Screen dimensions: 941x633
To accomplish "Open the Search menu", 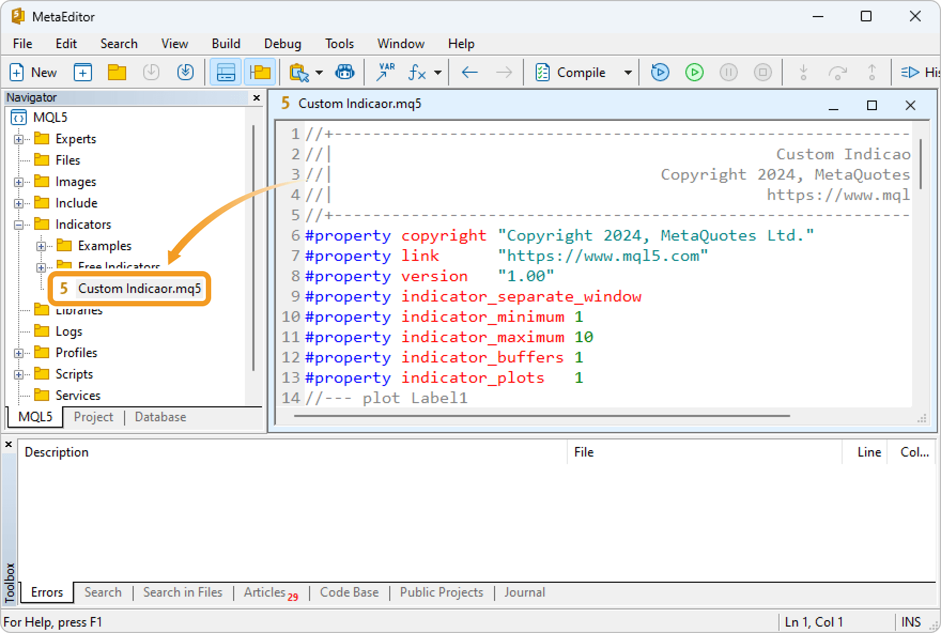I will [119, 44].
